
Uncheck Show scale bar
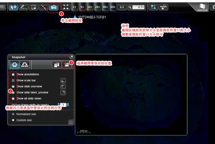click(13, 80)
